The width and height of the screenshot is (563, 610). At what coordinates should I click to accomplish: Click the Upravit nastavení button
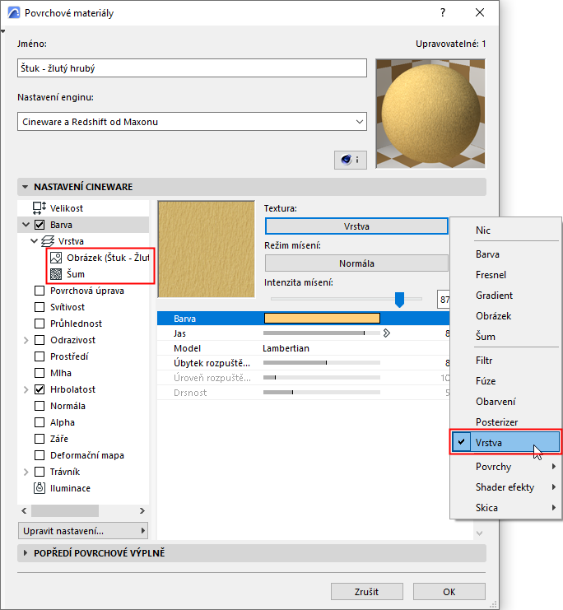[x=83, y=531]
